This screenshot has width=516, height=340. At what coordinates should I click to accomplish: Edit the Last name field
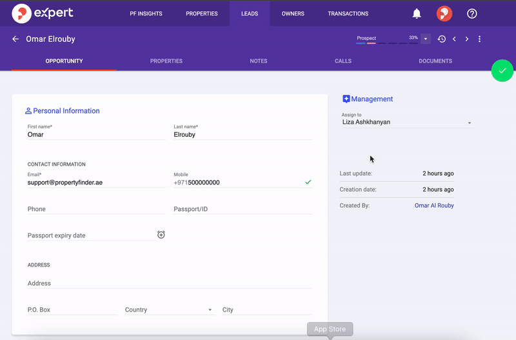pos(243,134)
